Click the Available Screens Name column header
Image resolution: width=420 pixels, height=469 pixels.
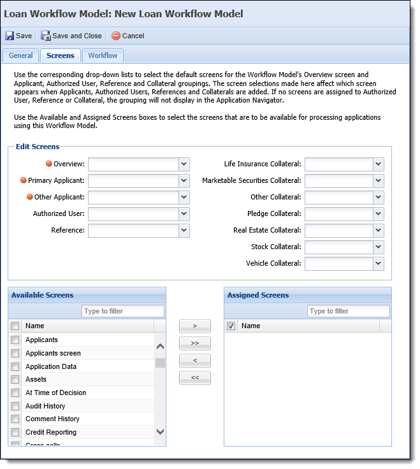click(88, 326)
